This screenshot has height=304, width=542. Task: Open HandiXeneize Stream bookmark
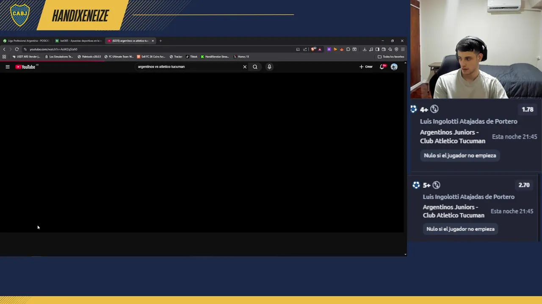[215, 57]
